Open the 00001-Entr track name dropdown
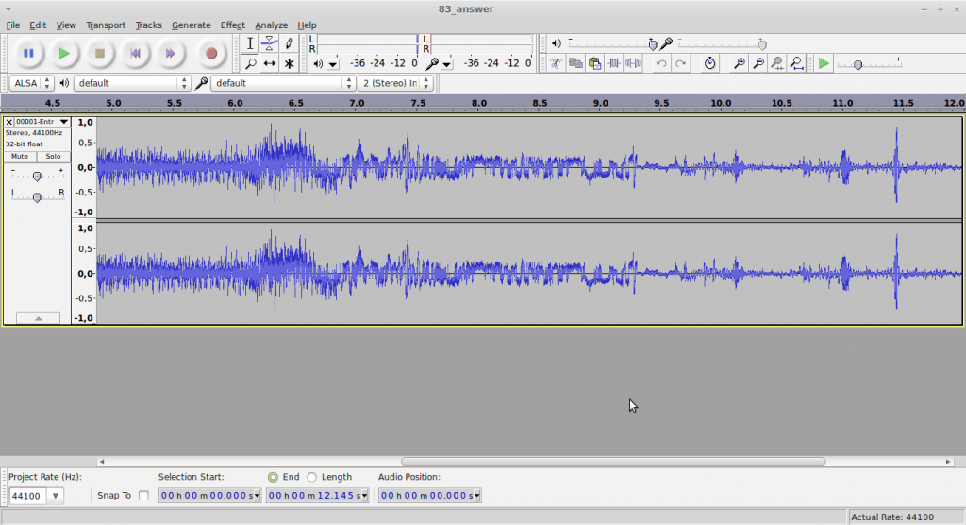Viewport: 966px width, 525px height. [42, 122]
